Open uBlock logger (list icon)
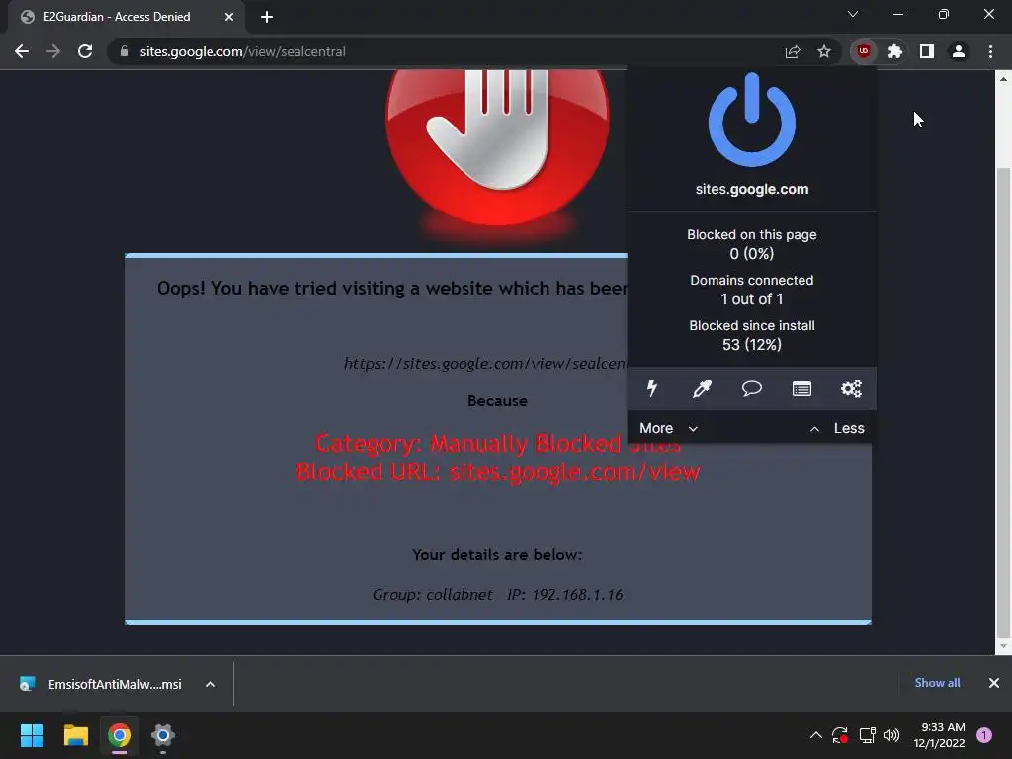Image resolution: width=1012 pixels, height=759 pixels. coord(801,388)
